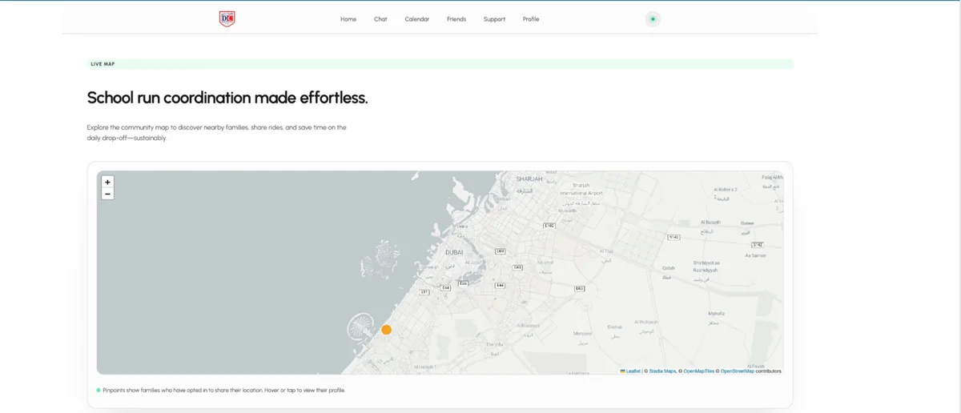Viewport: 961px width, 413px height.
Task: Select the orange family pinpoint marker
Action: [386, 330]
